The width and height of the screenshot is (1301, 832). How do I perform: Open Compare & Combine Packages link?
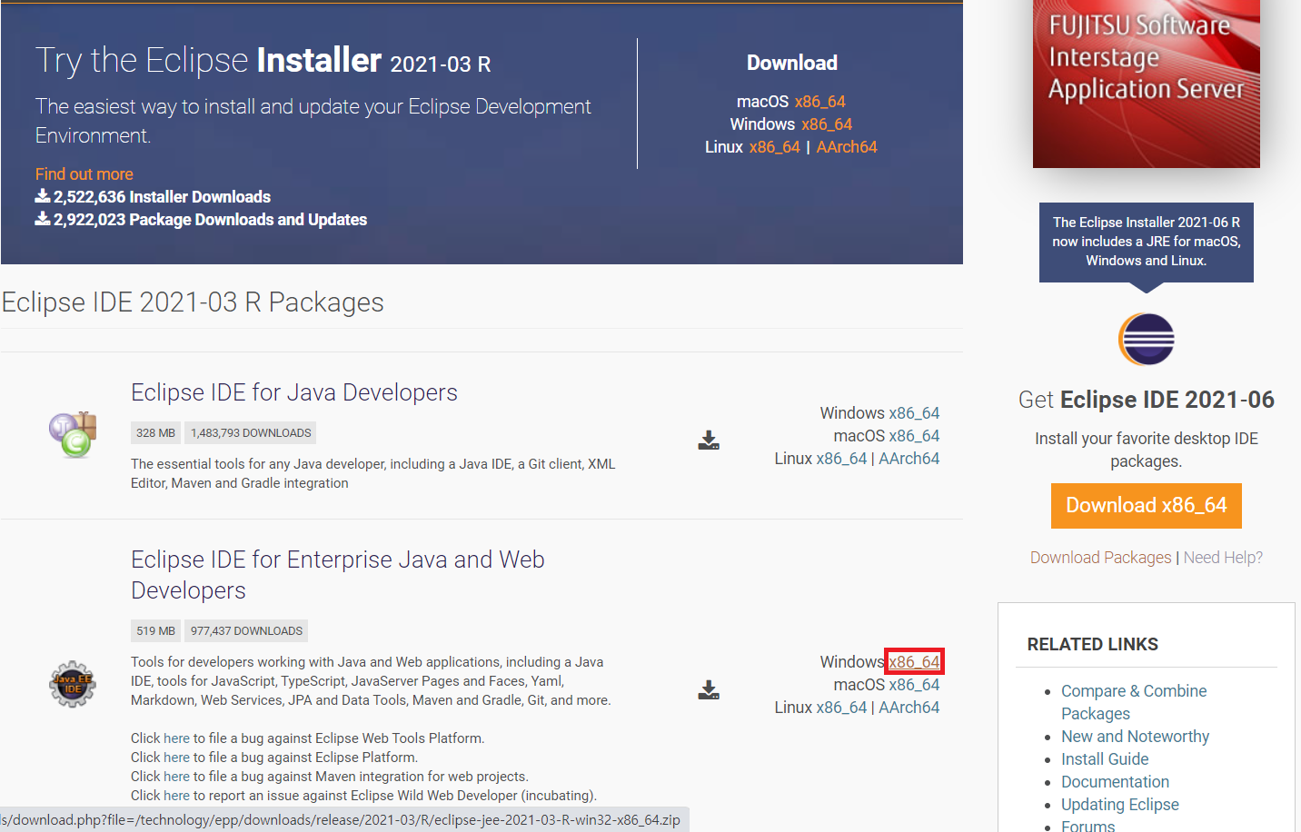click(x=1134, y=702)
